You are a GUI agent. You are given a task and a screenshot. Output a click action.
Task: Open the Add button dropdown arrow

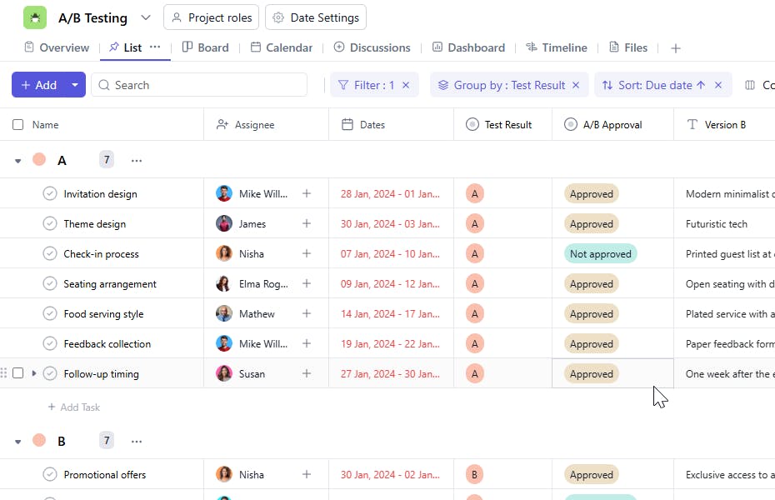[75, 85]
